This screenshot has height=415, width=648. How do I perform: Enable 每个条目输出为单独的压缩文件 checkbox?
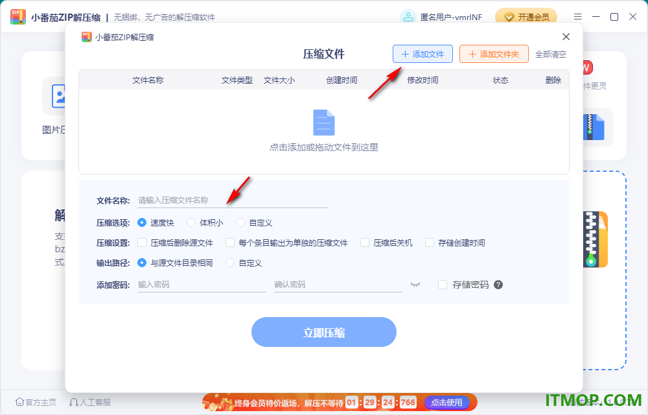(x=230, y=243)
